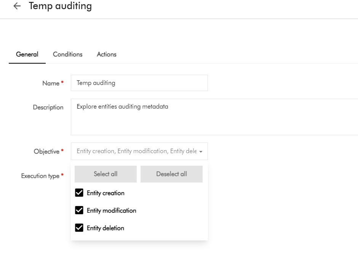Click the Name input field

(x=139, y=83)
